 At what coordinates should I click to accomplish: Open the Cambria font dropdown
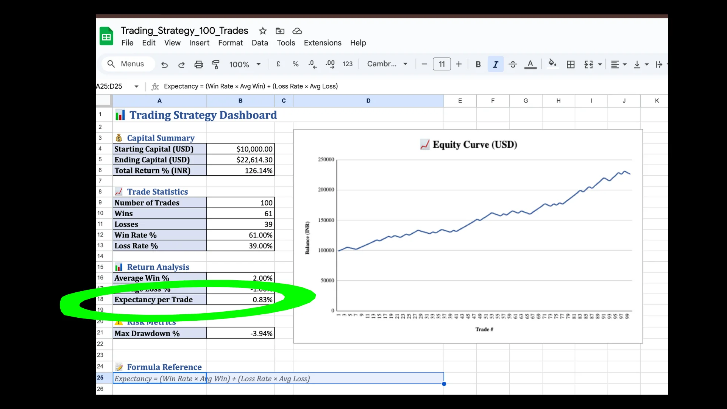pyautogui.click(x=387, y=64)
